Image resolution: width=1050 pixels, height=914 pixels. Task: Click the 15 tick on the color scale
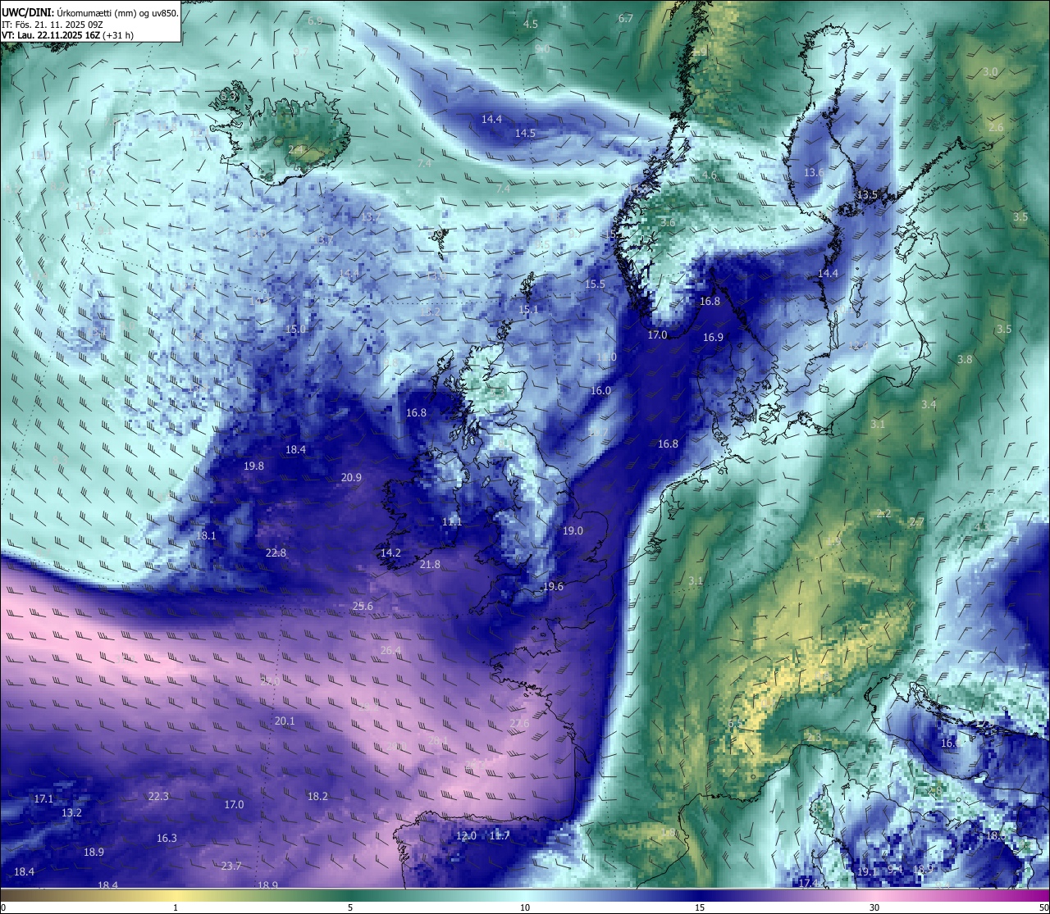pos(700,907)
